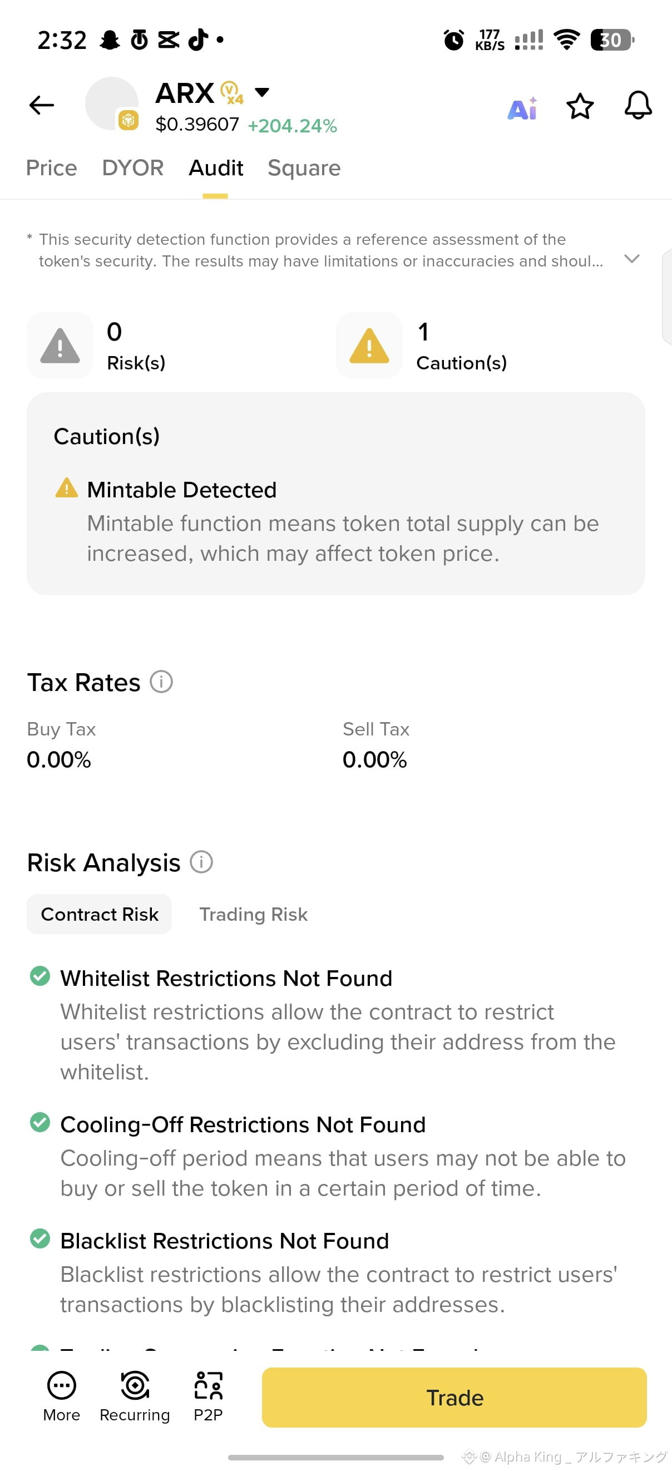Switch to the Price tab
Image resolution: width=672 pixels, height=1471 pixels.
(x=51, y=168)
